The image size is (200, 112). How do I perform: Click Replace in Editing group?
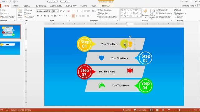click(x=180, y=13)
